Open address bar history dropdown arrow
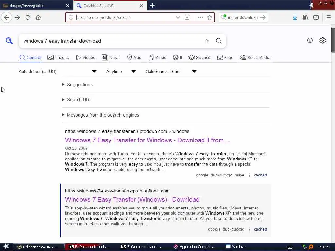 178,18
